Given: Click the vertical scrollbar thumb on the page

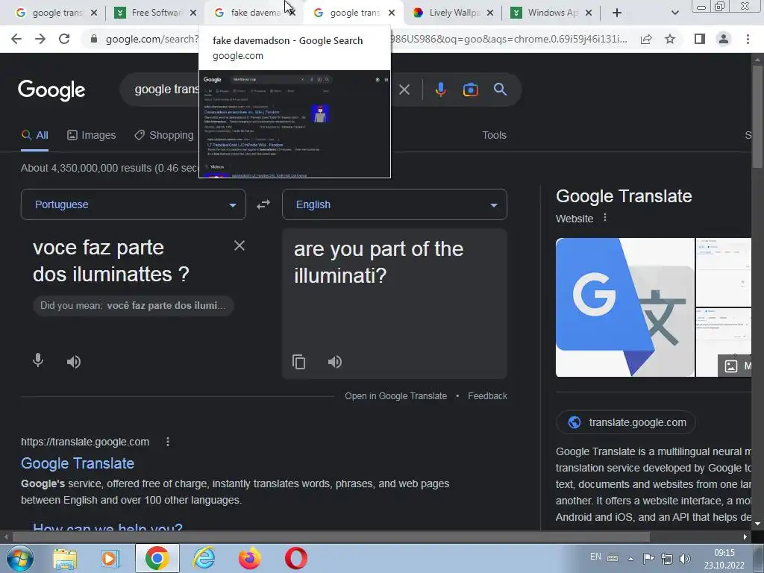Looking at the screenshot, I should tap(758, 117).
